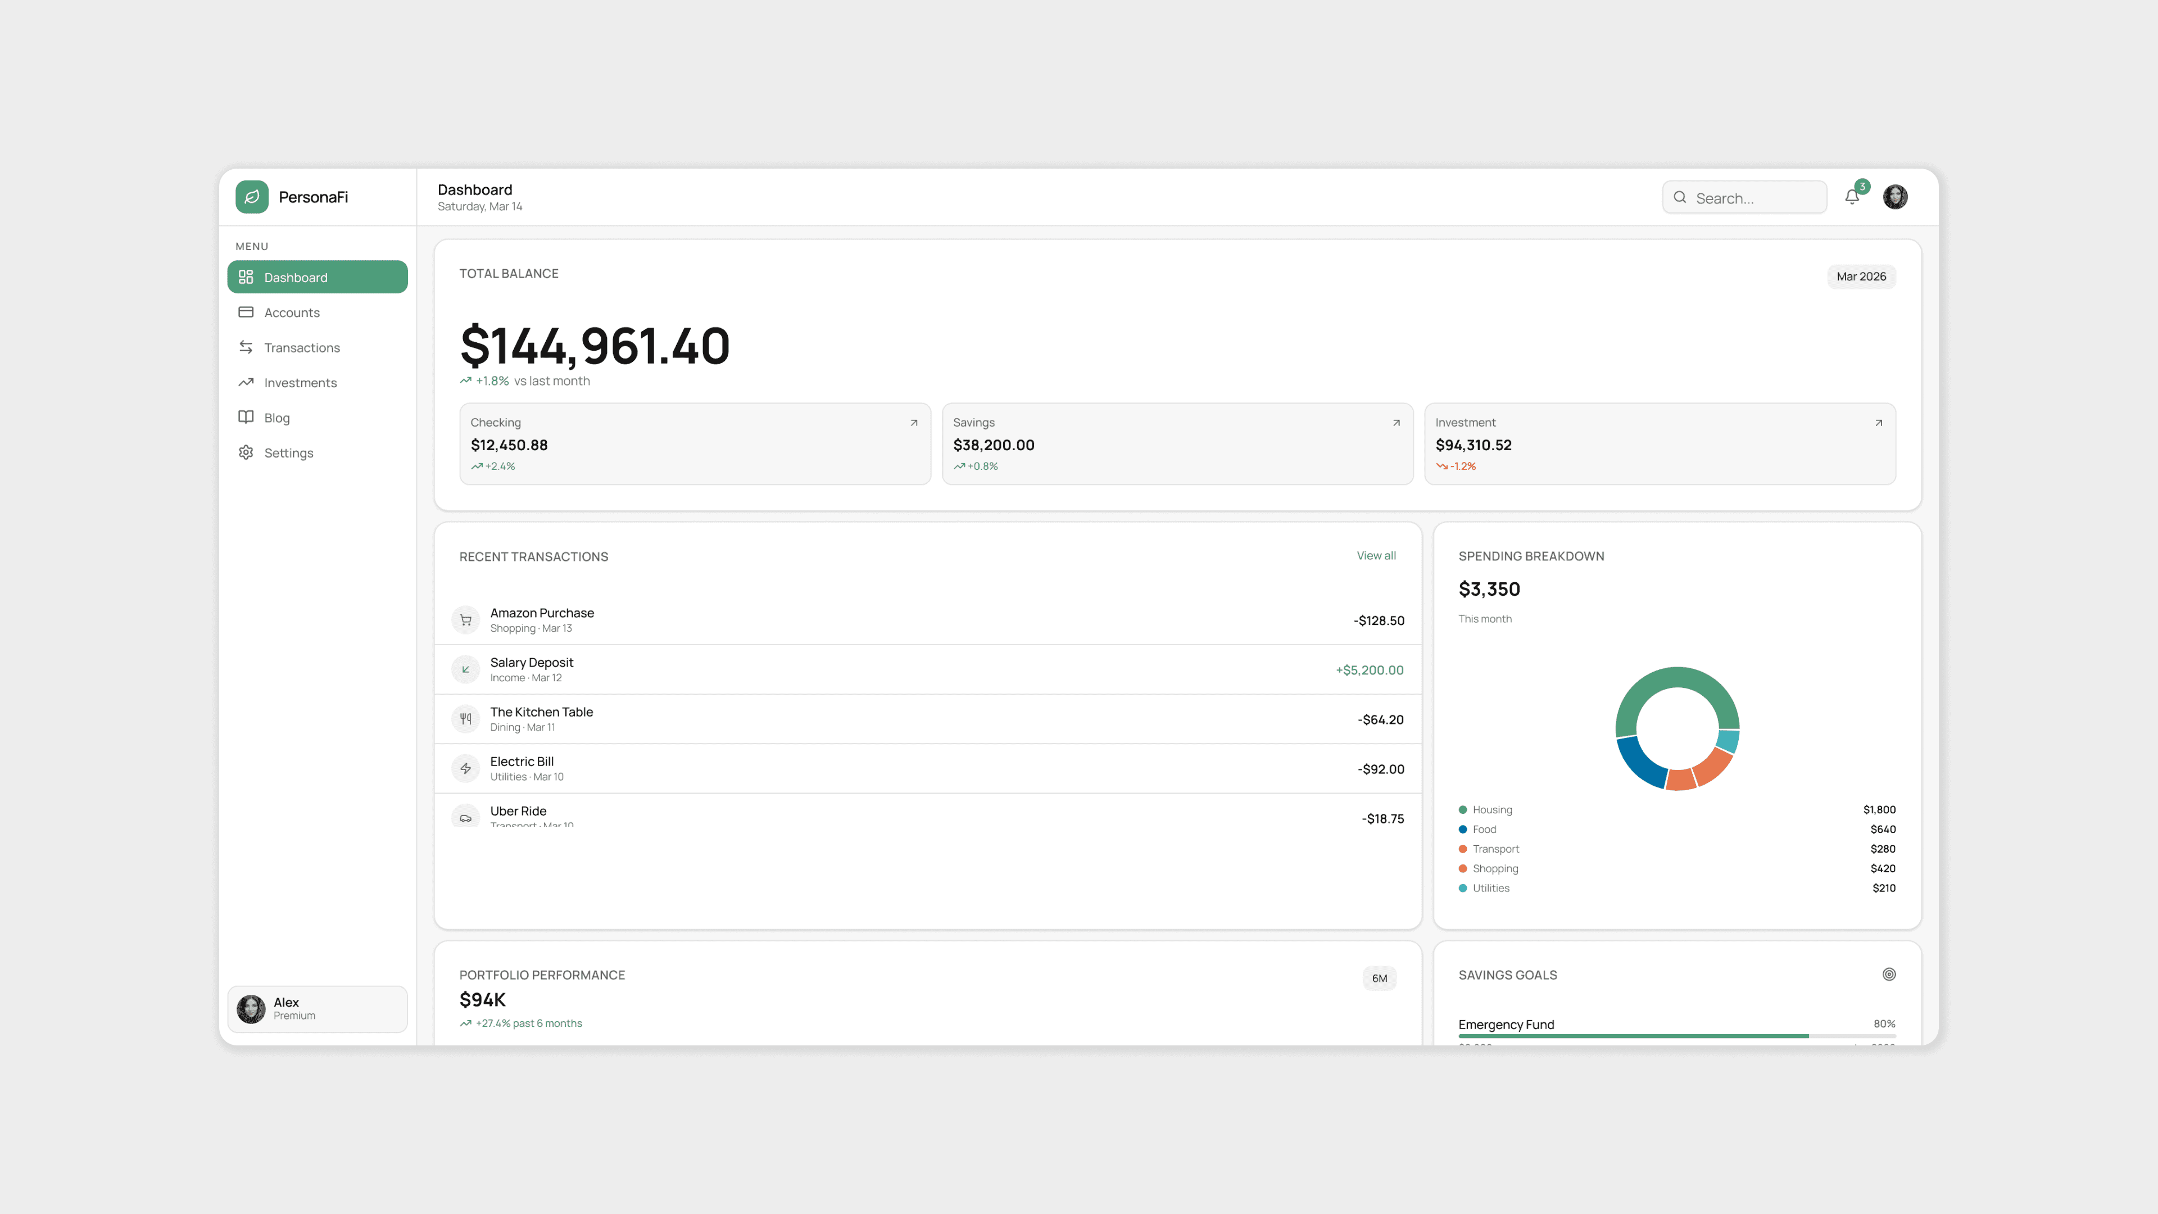Screen dimensions: 2158x1214
Task: Open notifications bell icon
Action: pyautogui.click(x=1851, y=198)
